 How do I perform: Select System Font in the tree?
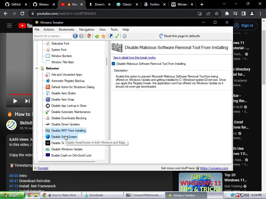coord(59,50)
